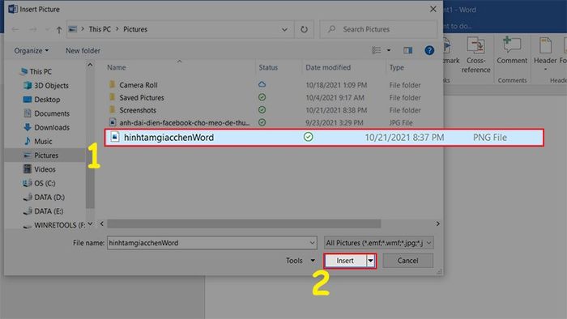Click the Cross-reference icon in ribbon
This screenshot has width=567, height=319.
pyautogui.click(x=475, y=46)
